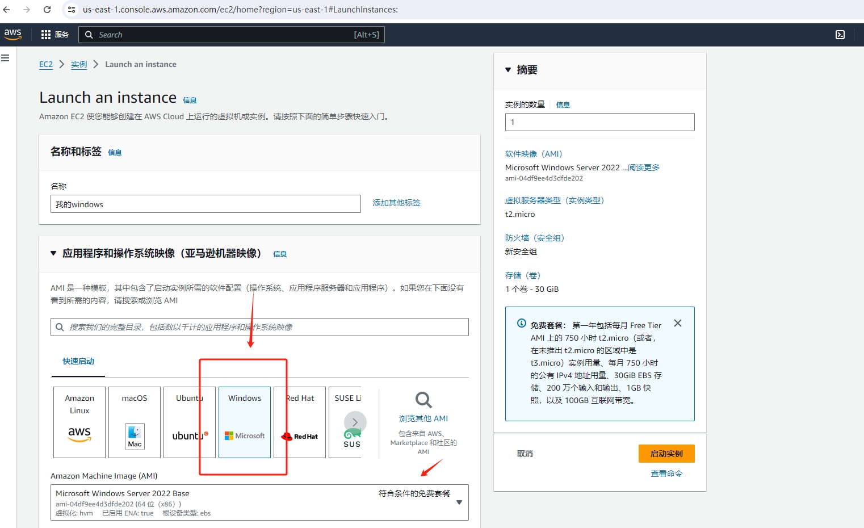Click the instance name input field
Viewport: 864px width, 528px height.
(x=205, y=204)
